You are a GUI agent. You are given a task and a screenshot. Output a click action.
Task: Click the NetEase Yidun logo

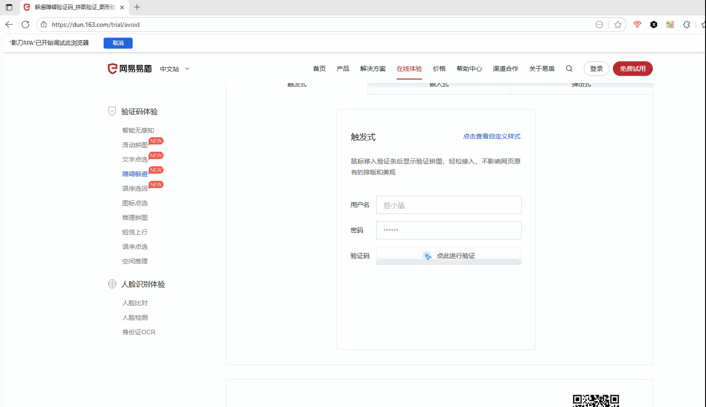click(x=130, y=69)
